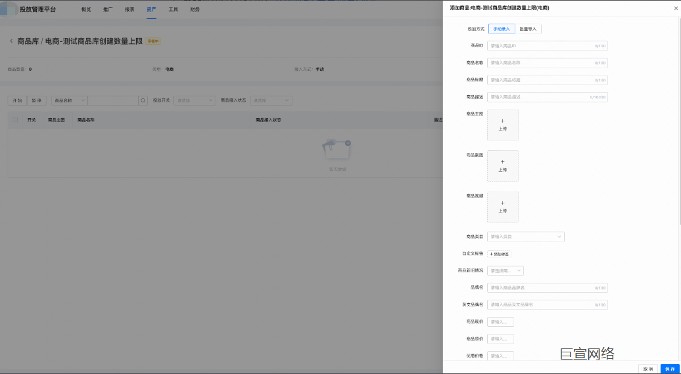Viewport: 681px width, 374px height.
Task: Click the search magnifier icon in product list
Action: 143,100
